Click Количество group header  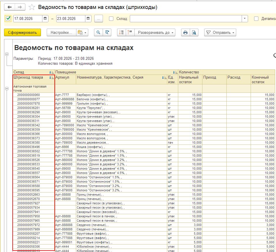click(x=226, y=72)
